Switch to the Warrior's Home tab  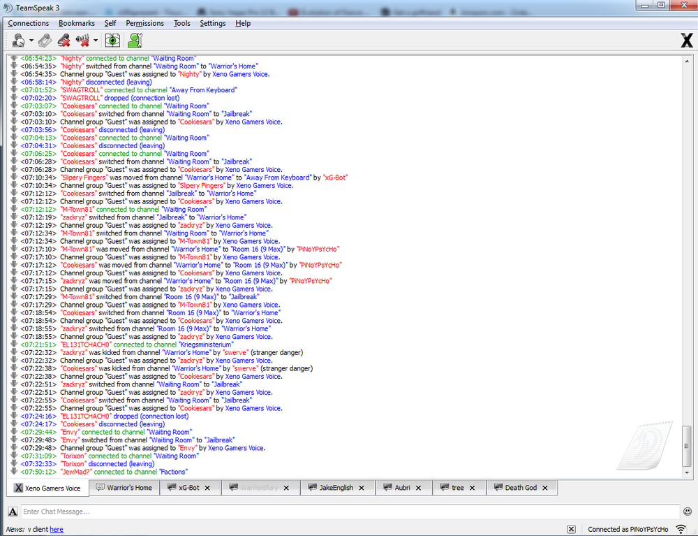124,488
